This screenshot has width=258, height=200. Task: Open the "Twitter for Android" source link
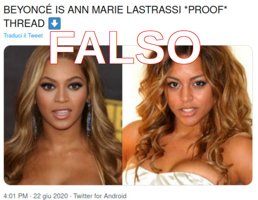pyautogui.click(x=100, y=196)
